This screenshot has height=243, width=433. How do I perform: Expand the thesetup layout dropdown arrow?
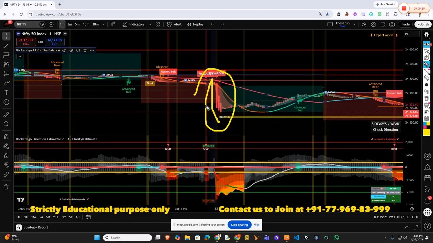point(354,24)
